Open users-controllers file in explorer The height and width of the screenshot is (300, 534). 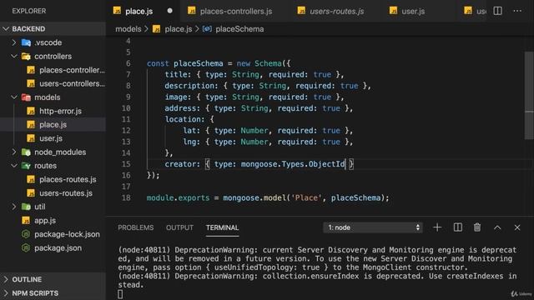click(53, 83)
